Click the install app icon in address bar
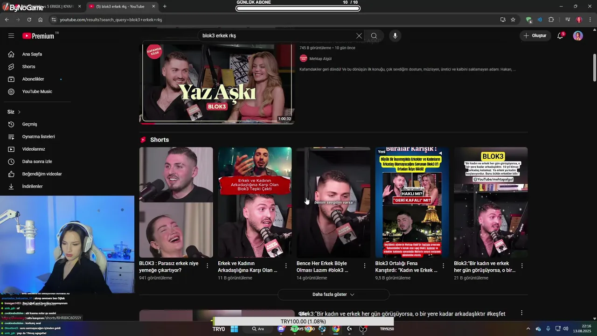Viewport: 597px width, 336px height. (503, 20)
